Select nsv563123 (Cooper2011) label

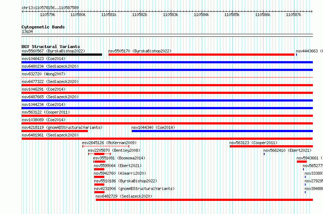pos(254,143)
